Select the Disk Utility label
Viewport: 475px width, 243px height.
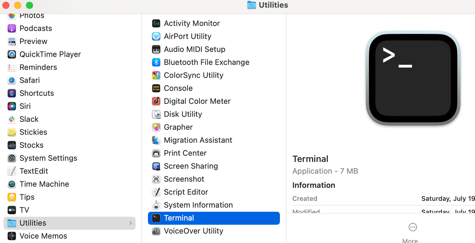pos(183,114)
